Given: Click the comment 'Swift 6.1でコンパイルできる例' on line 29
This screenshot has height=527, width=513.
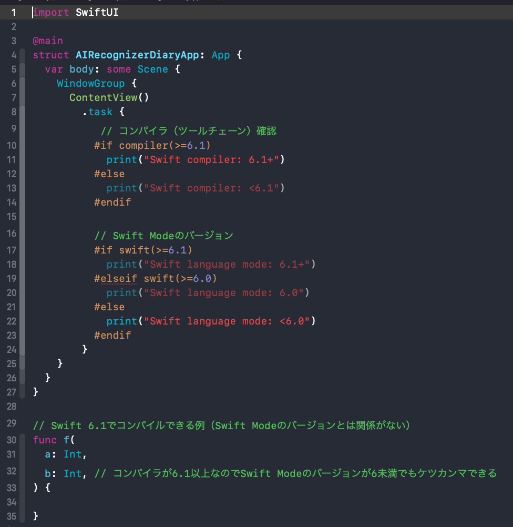Looking at the screenshot, I should 128,425.
